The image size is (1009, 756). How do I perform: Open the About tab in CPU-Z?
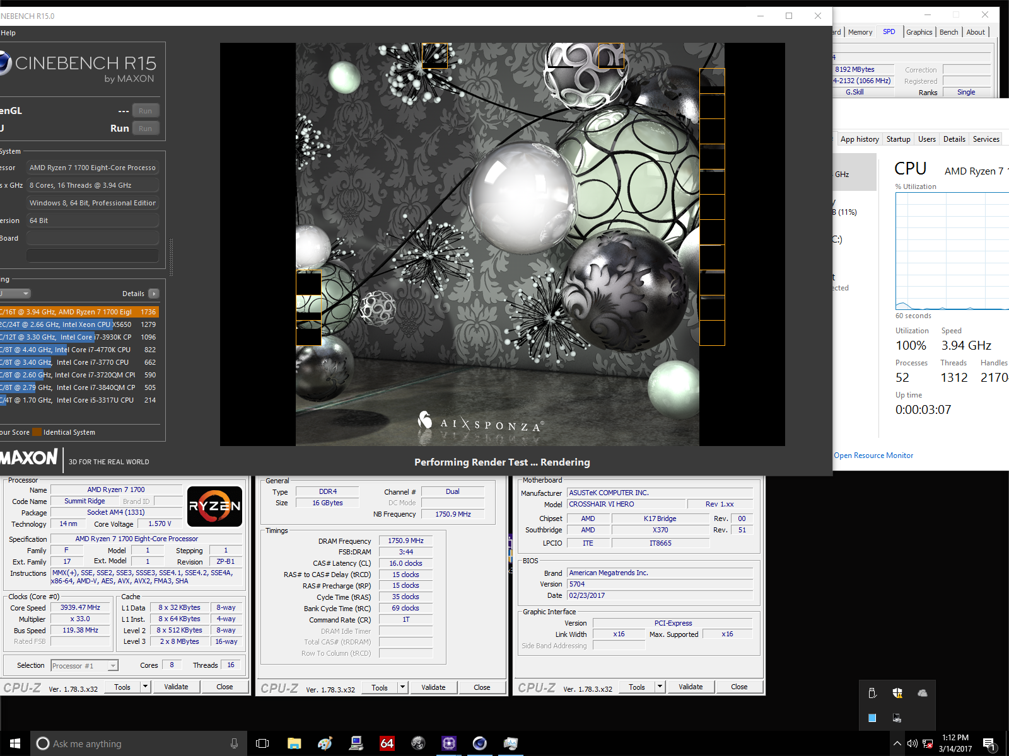[x=976, y=32]
